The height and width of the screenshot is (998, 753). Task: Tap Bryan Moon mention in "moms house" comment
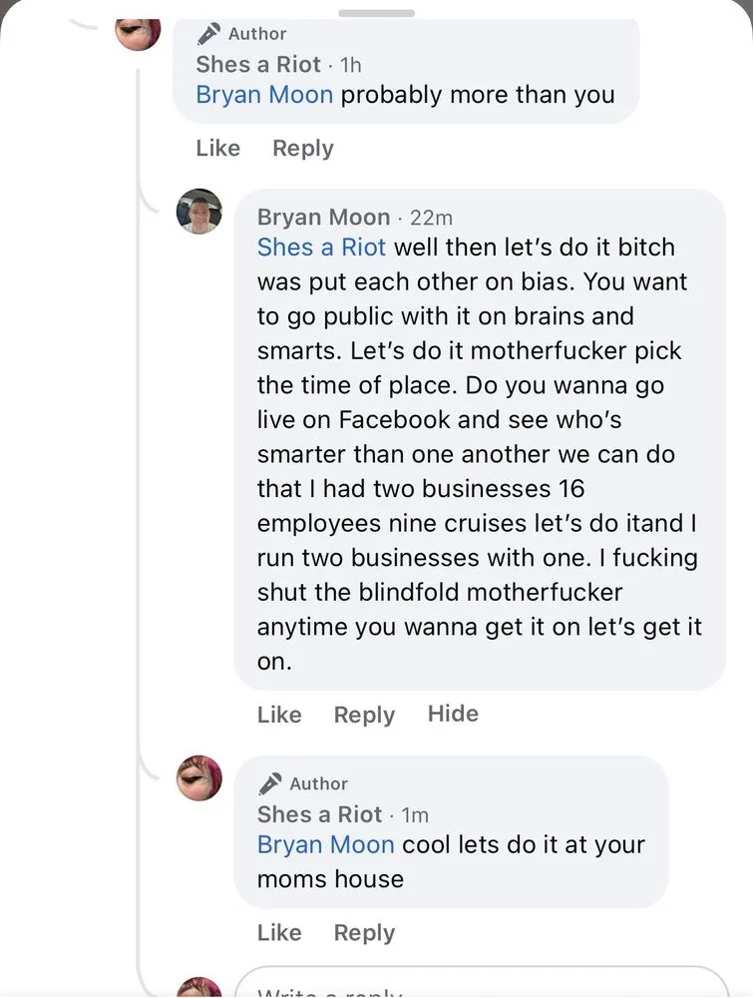click(325, 844)
